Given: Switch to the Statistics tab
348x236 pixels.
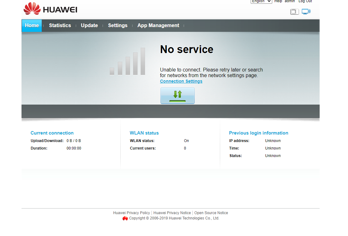Looking at the screenshot, I should tap(60, 26).
